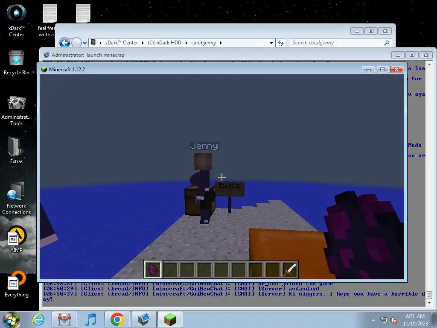This screenshot has width=437, height=328.
Task: Maximize the Minecraft 1.12.2 window
Action: pyautogui.click(x=382, y=70)
